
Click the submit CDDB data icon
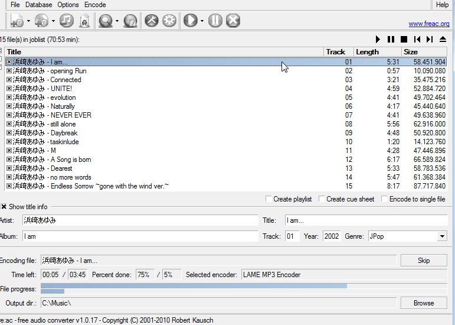coord(130,21)
